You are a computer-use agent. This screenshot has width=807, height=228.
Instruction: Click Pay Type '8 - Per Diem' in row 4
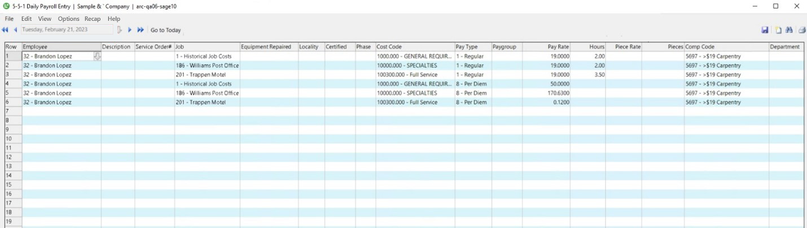[x=473, y=84]
